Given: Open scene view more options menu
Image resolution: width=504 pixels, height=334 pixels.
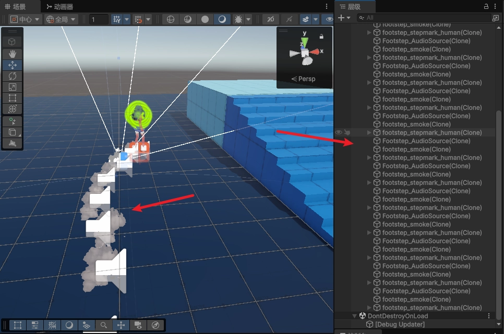Looking at the screenshot, I should pyautogui.click(x=327, y=6).
